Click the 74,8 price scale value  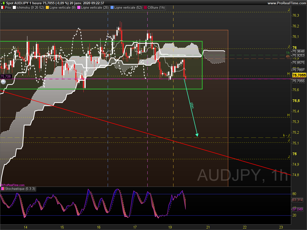click(296, 175)
